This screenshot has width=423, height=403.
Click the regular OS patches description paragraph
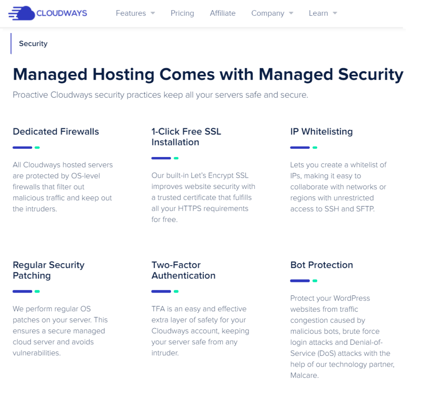(x=60, y=331)
